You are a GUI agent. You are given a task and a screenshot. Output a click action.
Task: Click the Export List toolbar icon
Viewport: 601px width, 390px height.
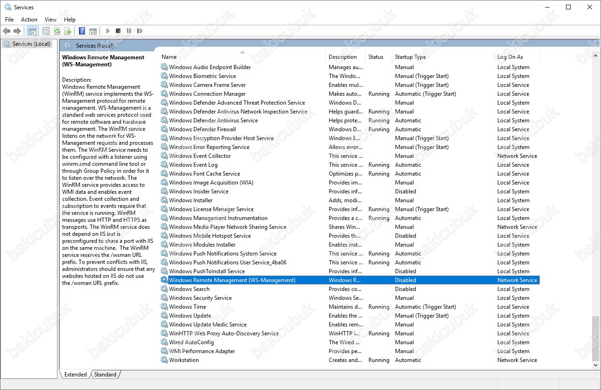tap(68, 31)
